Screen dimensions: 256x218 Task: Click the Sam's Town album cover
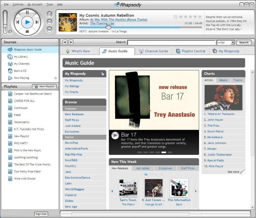click(128, 188)
